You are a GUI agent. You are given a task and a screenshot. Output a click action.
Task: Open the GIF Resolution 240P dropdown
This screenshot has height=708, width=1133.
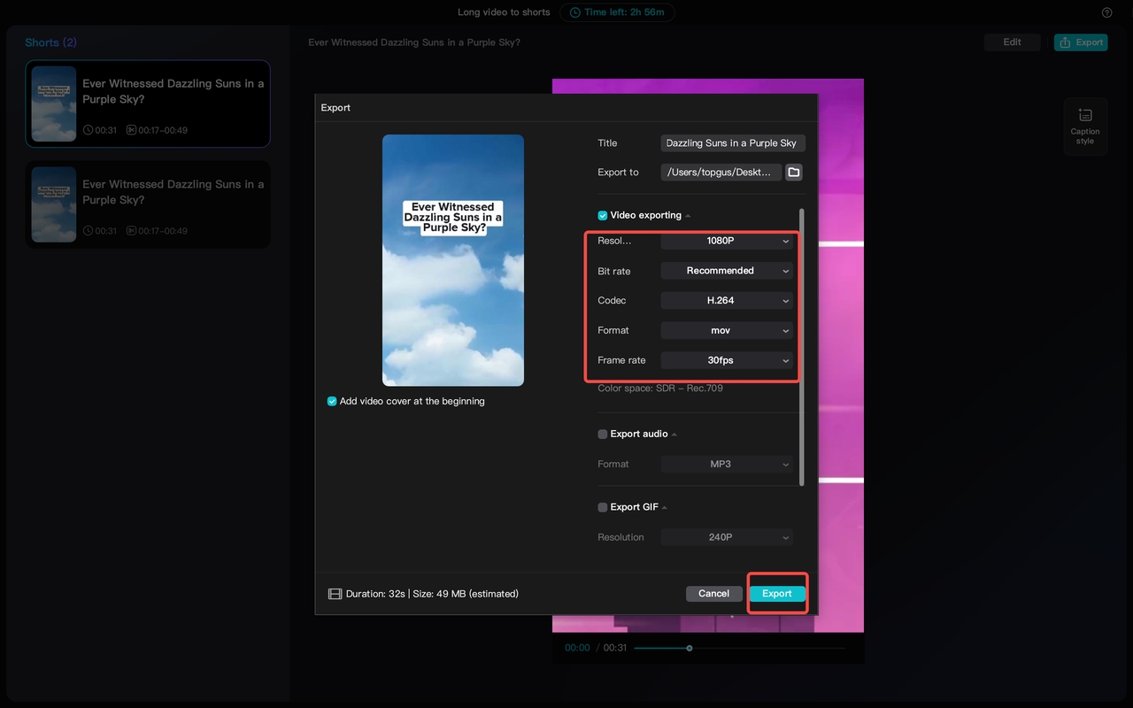727,537
